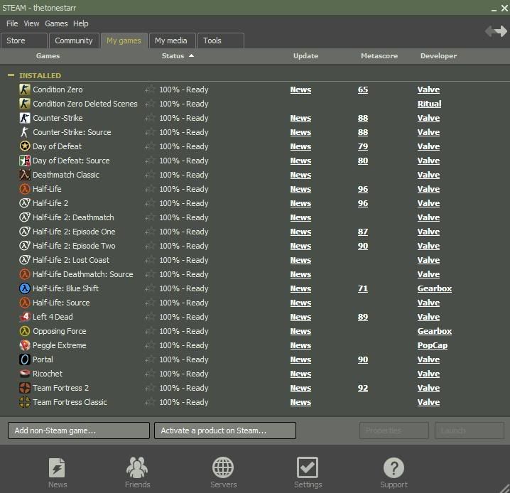The height and width of the screenshot is (493, 510).
Task: Select the Half-Life 2: Deathmatch row
Action: tap(255, 217)
